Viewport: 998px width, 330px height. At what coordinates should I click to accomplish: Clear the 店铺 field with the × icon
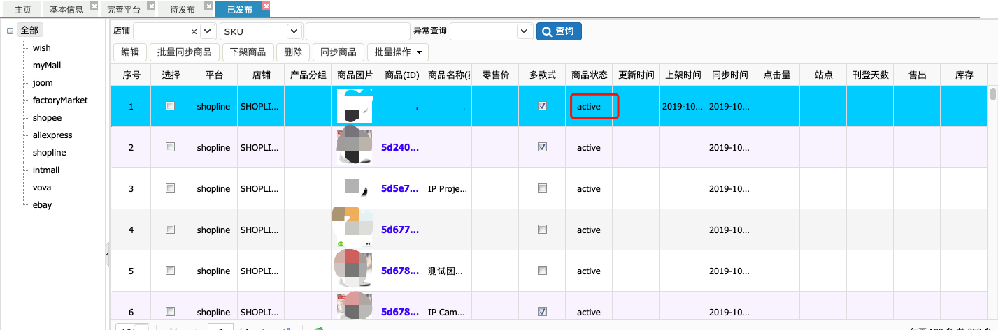[x=194, y=31]
